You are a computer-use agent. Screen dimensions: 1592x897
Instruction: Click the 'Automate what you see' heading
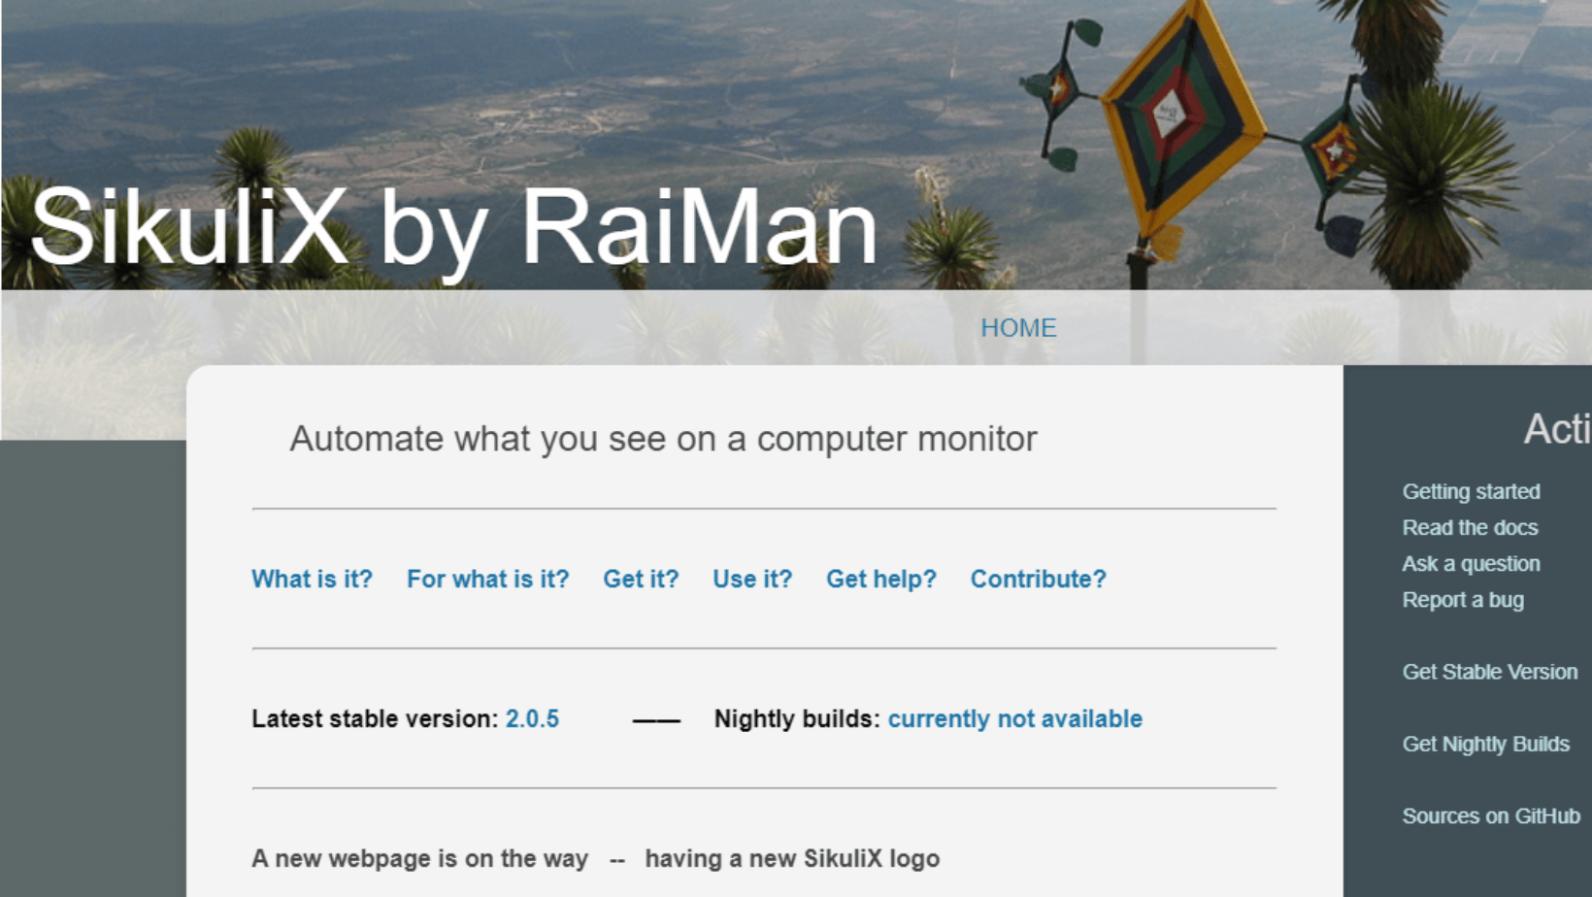point(663,439)
